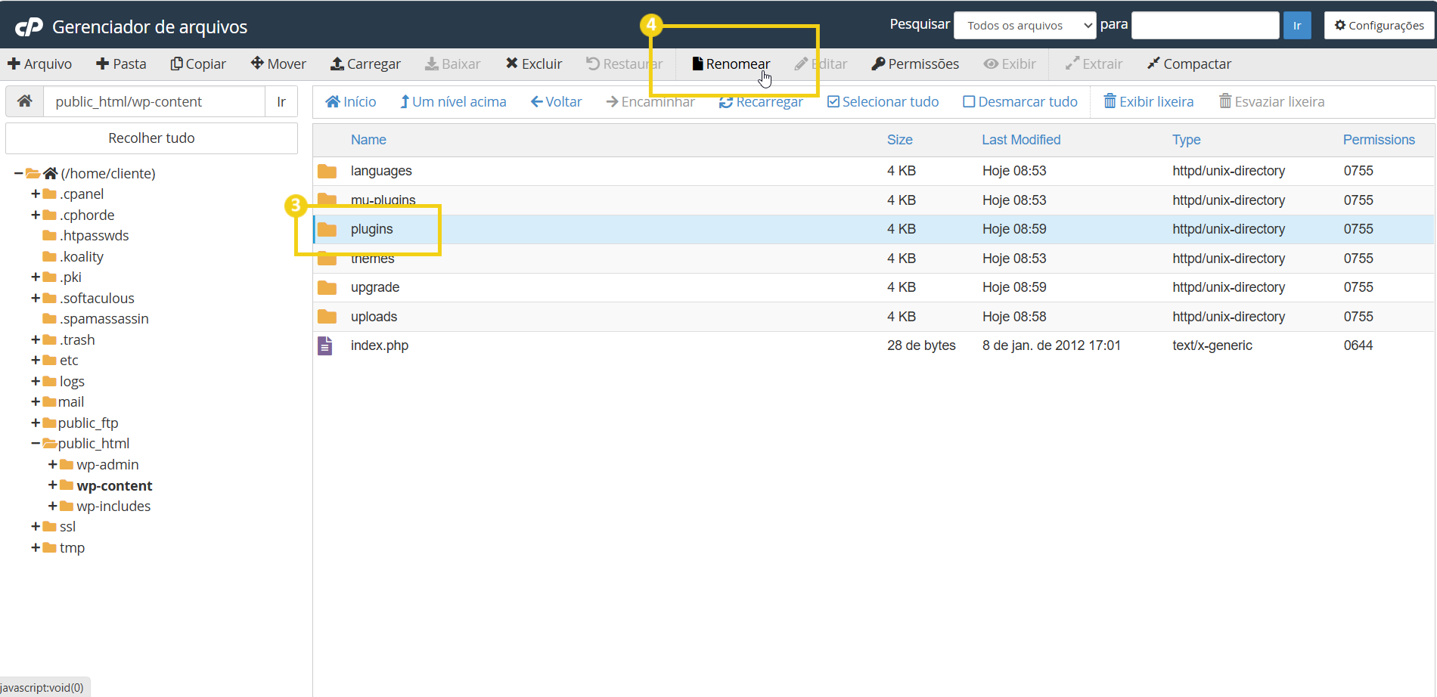
Task: Click the cPanel logo icon
Action: 29,27
